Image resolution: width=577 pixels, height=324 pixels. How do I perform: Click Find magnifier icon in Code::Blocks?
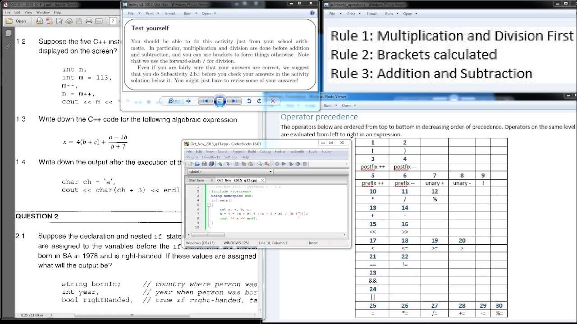coord(260,164)
